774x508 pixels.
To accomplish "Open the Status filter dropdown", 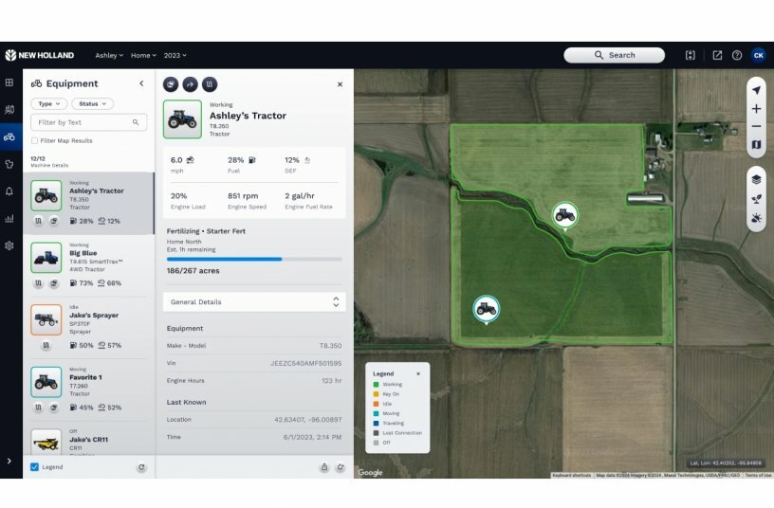I will point(92,103).
